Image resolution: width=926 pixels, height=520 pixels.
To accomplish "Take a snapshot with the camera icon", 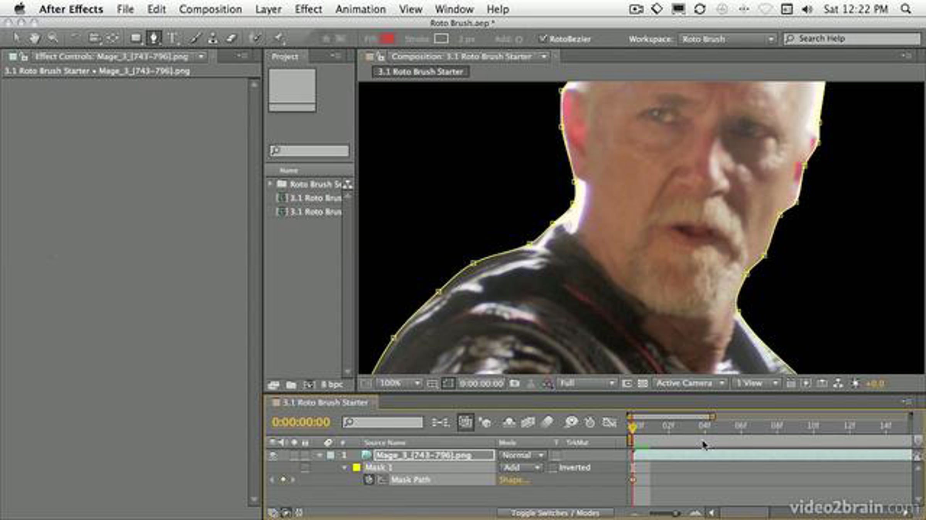I will pos(514,383).
